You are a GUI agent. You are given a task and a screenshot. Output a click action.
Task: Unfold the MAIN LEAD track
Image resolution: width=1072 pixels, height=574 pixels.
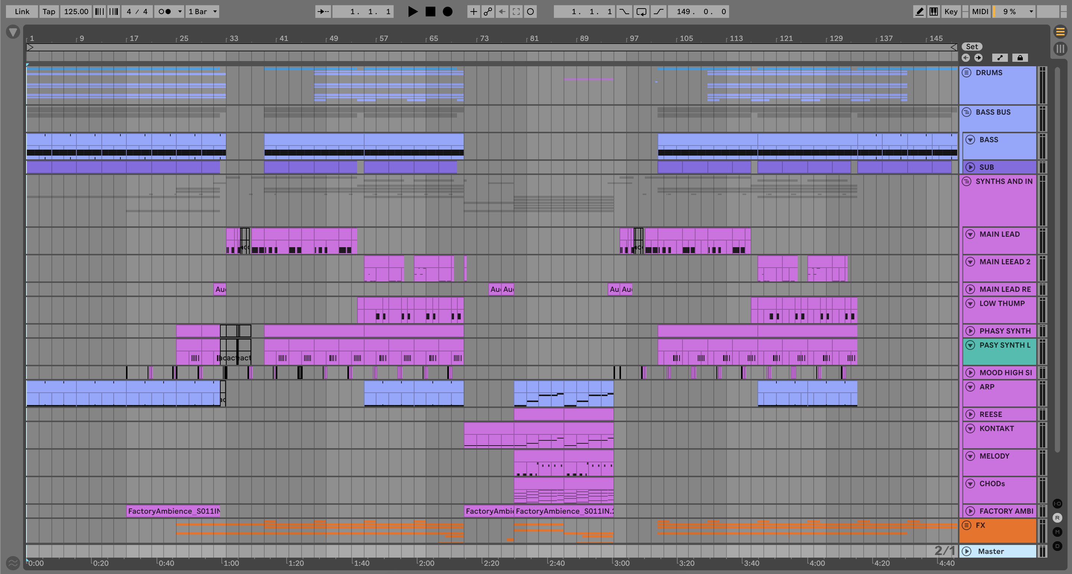pos(970,234)
